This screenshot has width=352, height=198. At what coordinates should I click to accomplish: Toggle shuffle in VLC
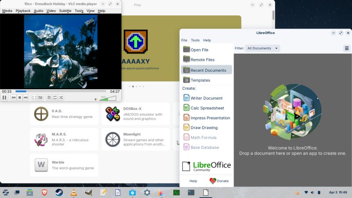tap(61, 97)
